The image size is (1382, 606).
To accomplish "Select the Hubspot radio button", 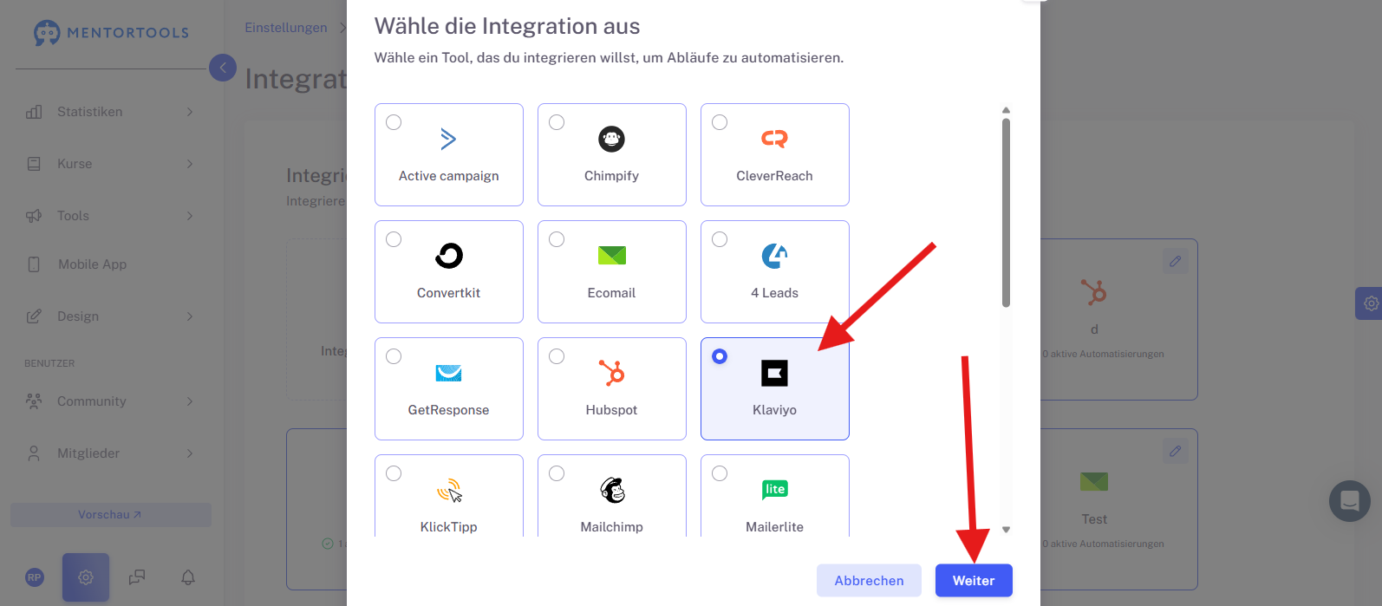I will pos(557,356).
